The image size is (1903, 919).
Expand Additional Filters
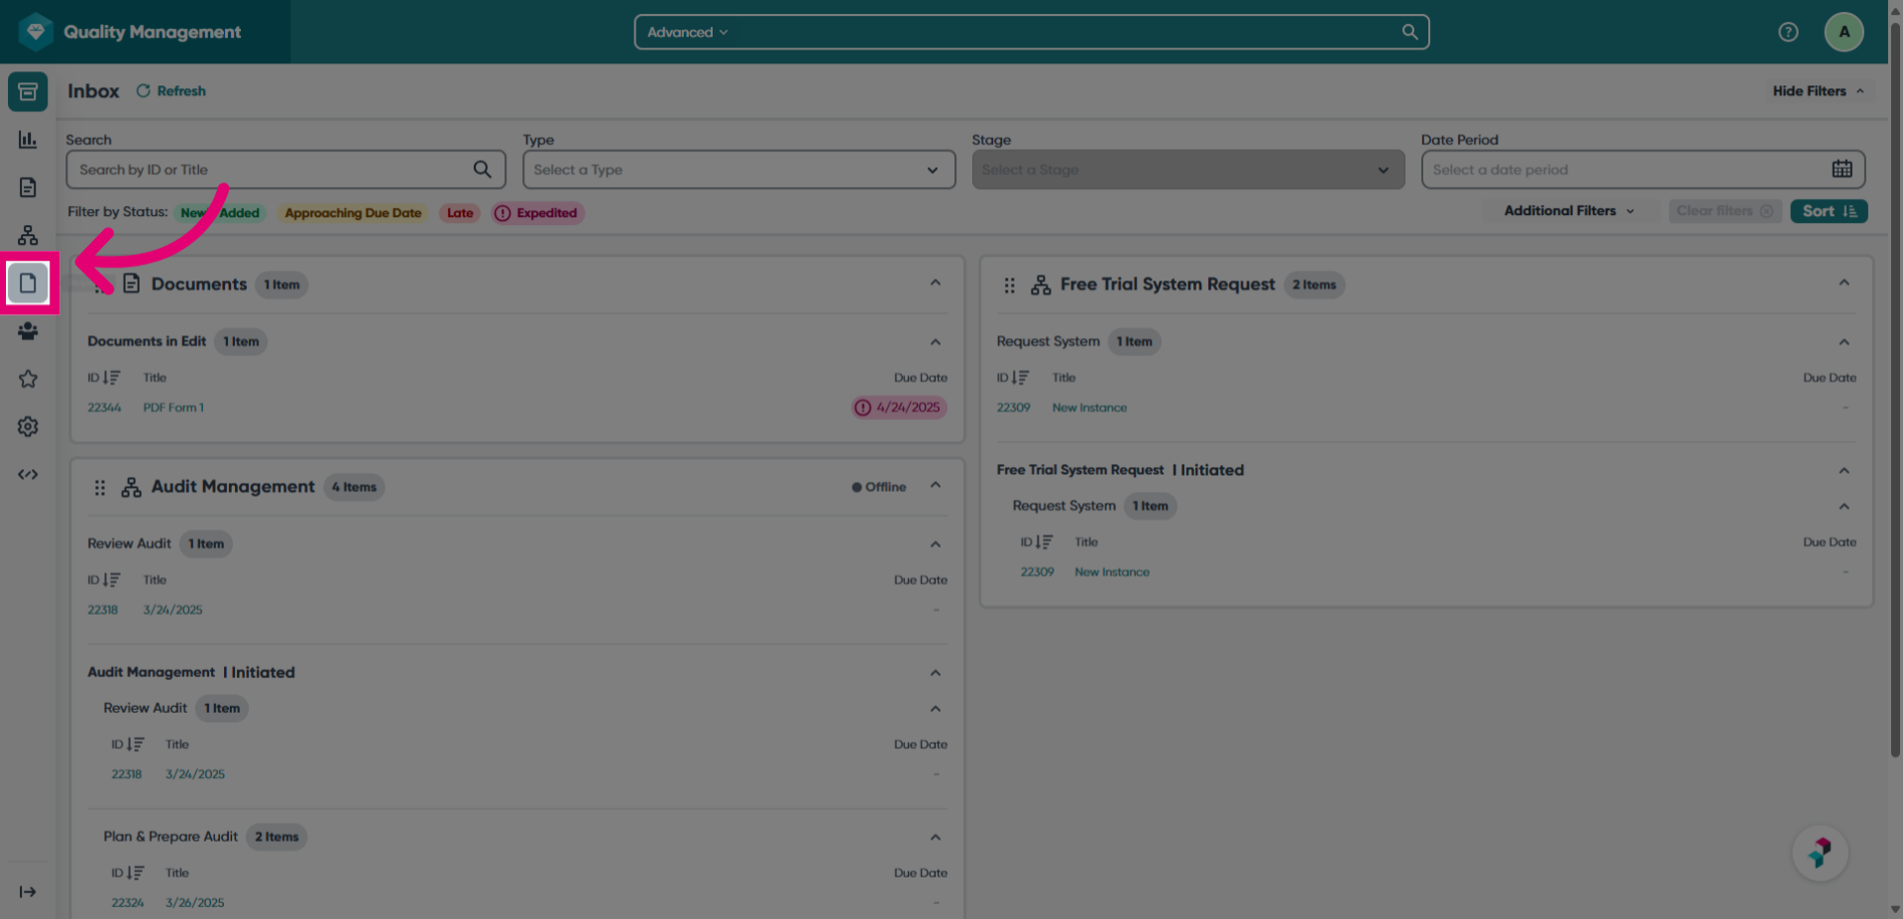1569,211
